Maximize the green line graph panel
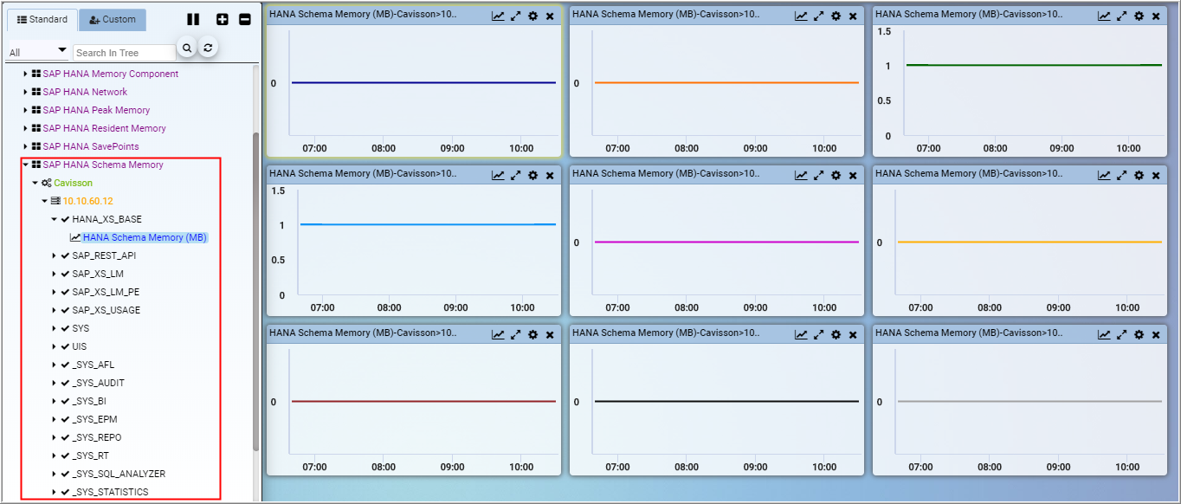The image size is (1181, 504). coord(1122,16)
